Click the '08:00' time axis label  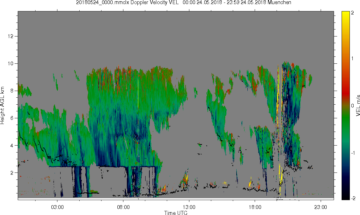tap(123, 207)
